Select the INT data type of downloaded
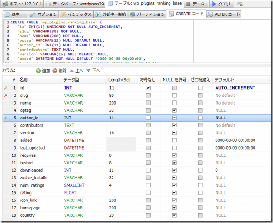 click(x=67, y=170)
